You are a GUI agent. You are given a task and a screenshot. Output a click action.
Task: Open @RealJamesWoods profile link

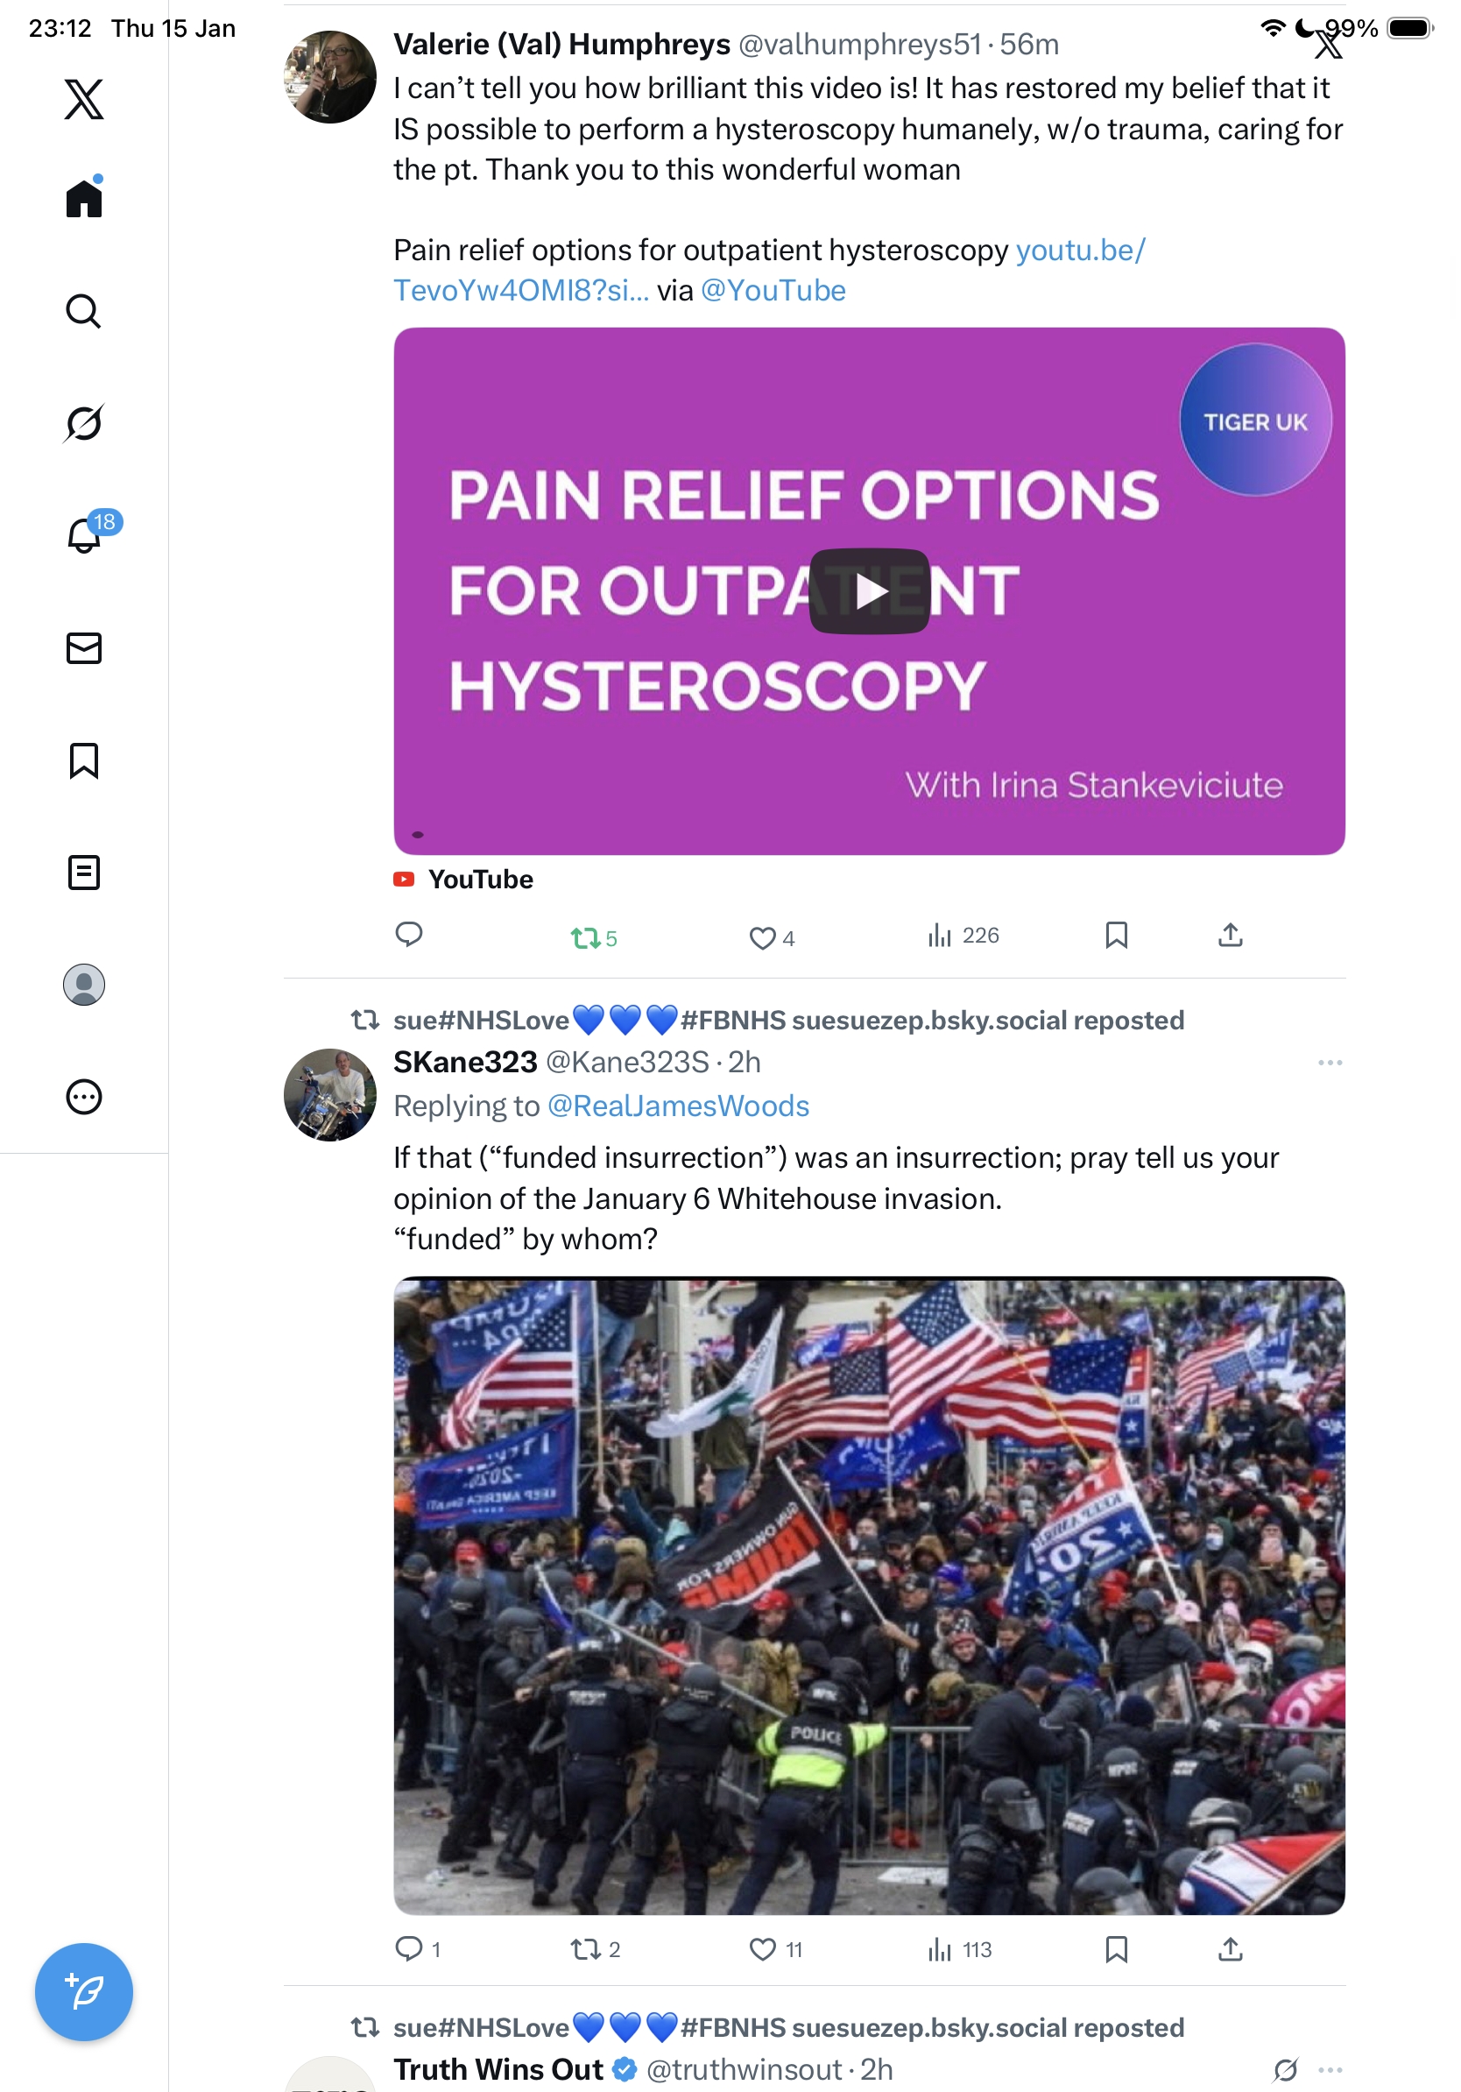678,1106
